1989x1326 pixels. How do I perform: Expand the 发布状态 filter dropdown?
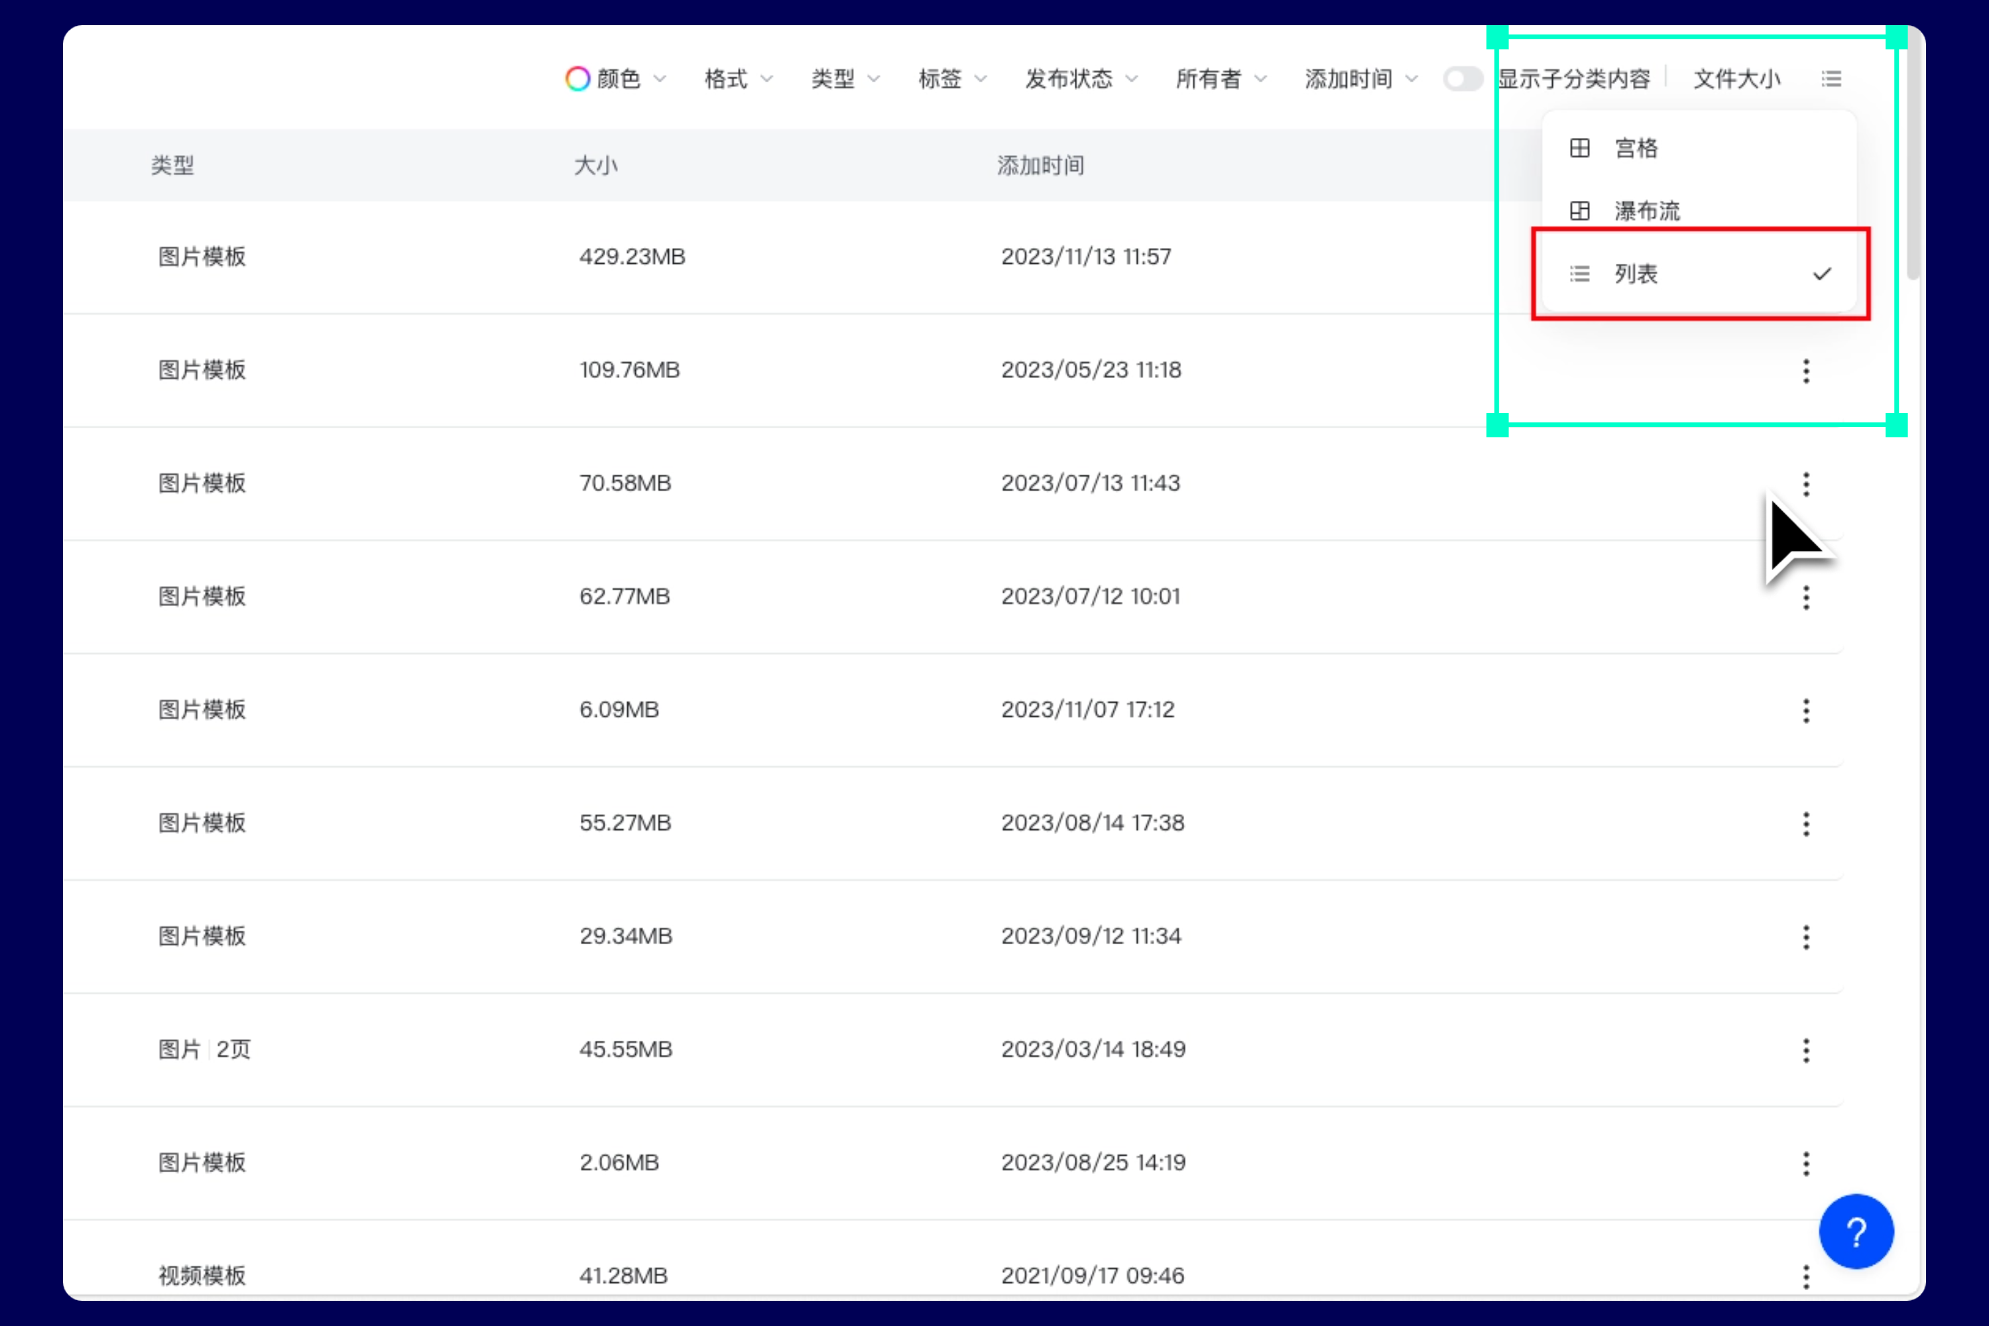1081,79
